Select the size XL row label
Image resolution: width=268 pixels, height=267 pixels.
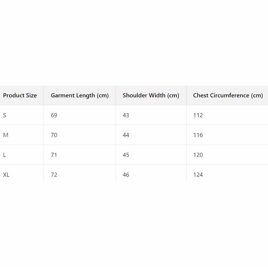point(6,175)
